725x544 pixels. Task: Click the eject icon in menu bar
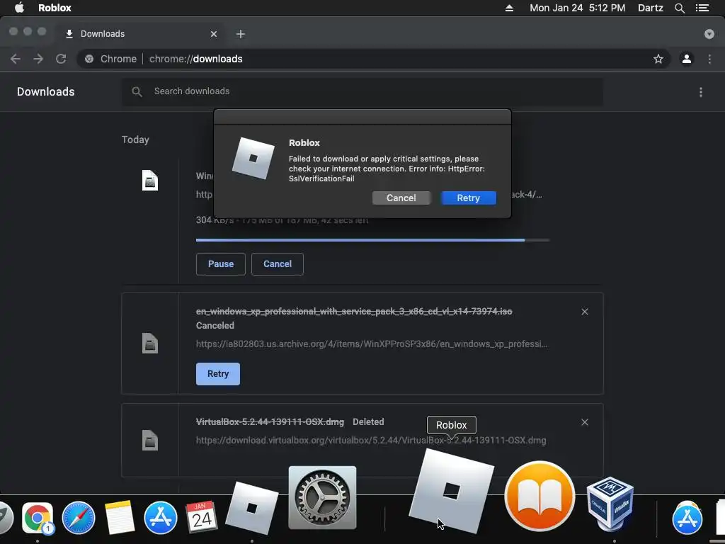coord(509,8)
